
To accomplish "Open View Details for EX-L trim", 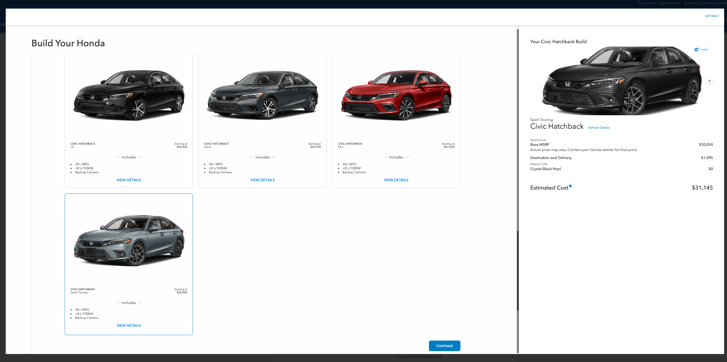I will (396, 180).
